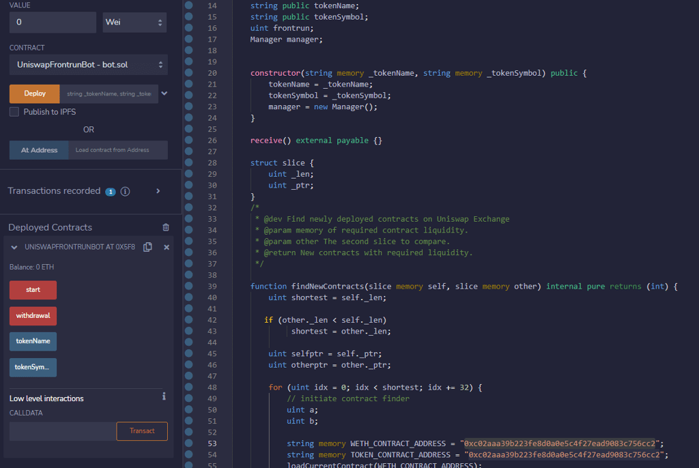The image size is (699, 468).
Task: Toggle breakpoint dot on line 42
Action: point(189,319)
